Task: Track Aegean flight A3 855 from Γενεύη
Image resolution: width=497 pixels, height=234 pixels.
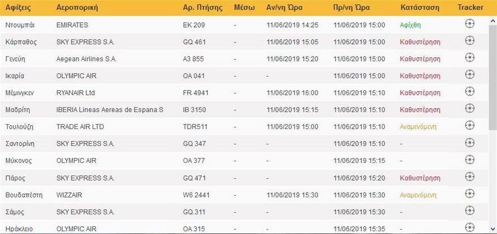Action: (470, 58)
